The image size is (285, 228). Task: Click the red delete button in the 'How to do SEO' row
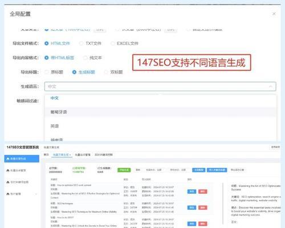[x=203, y=224]
